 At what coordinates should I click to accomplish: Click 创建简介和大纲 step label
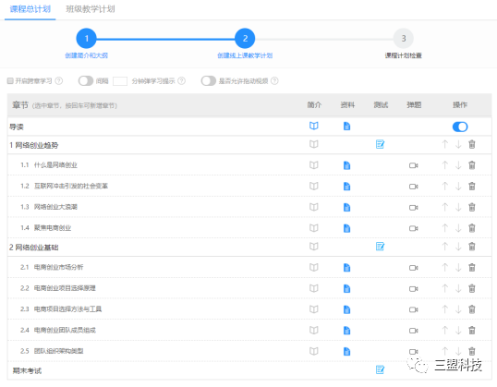point(86,55)
